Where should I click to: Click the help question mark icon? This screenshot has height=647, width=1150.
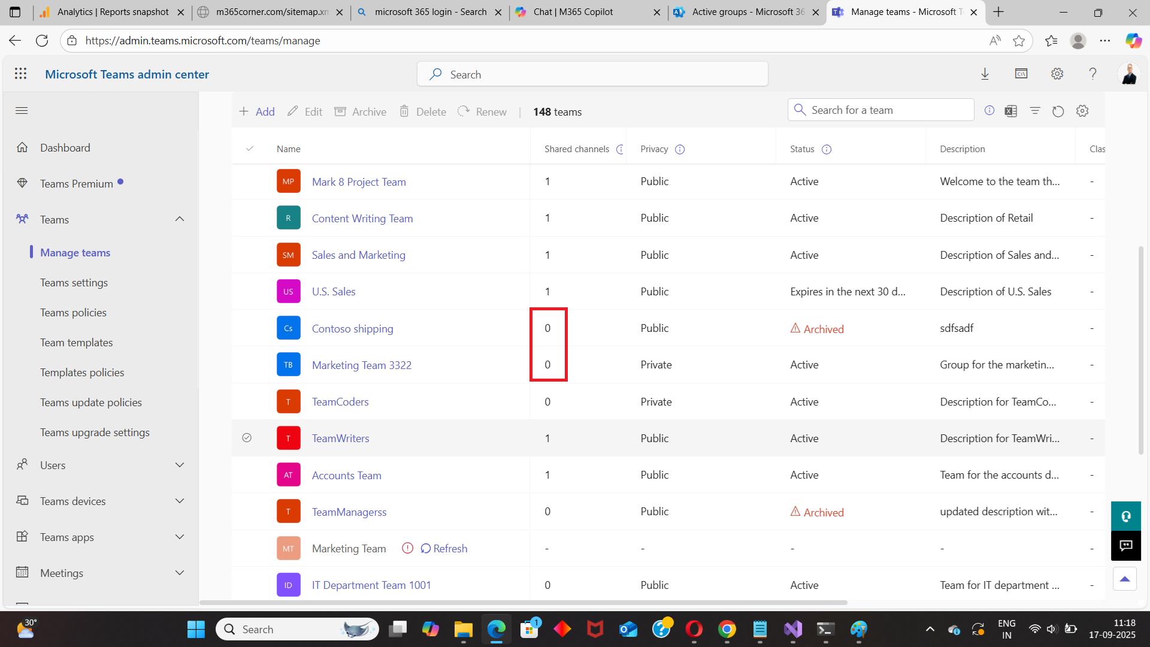1092,74
